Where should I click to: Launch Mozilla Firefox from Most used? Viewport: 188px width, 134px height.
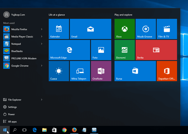[x=23, y=29]
